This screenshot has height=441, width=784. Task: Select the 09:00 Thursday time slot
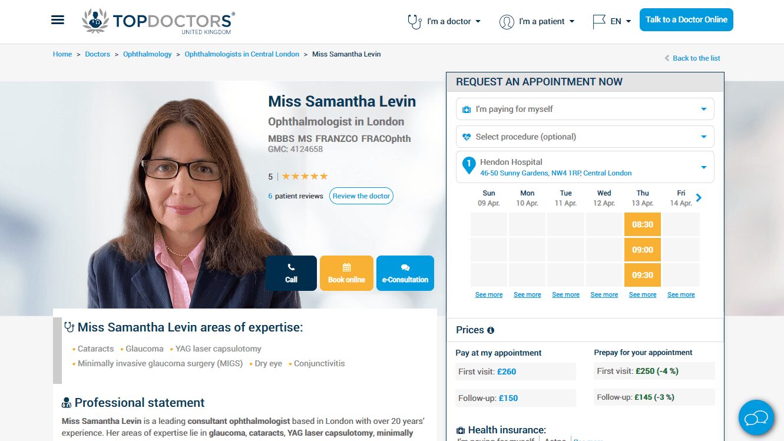point(643,250)
